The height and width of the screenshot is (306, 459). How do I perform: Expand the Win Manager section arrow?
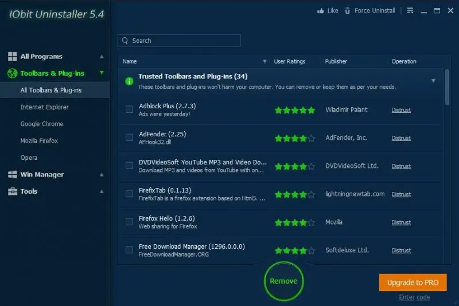pyautogui.click(x=102, y=175)
